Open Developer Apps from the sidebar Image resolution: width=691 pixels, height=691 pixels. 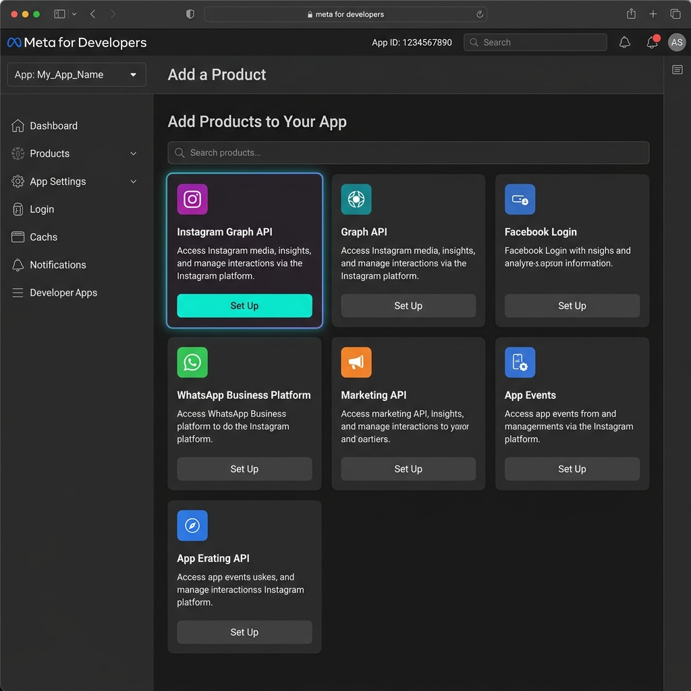(63, 292)
